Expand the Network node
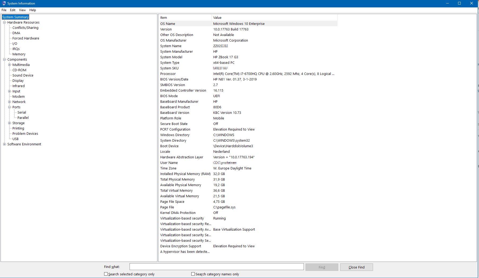 (9, 102)
